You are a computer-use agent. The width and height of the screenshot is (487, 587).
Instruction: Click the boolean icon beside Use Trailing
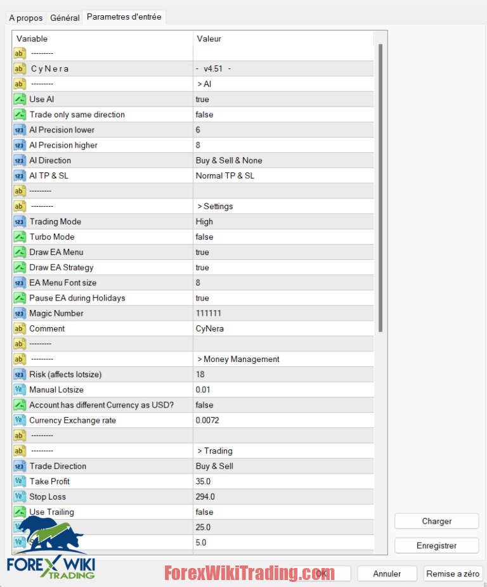click(20, 512)
